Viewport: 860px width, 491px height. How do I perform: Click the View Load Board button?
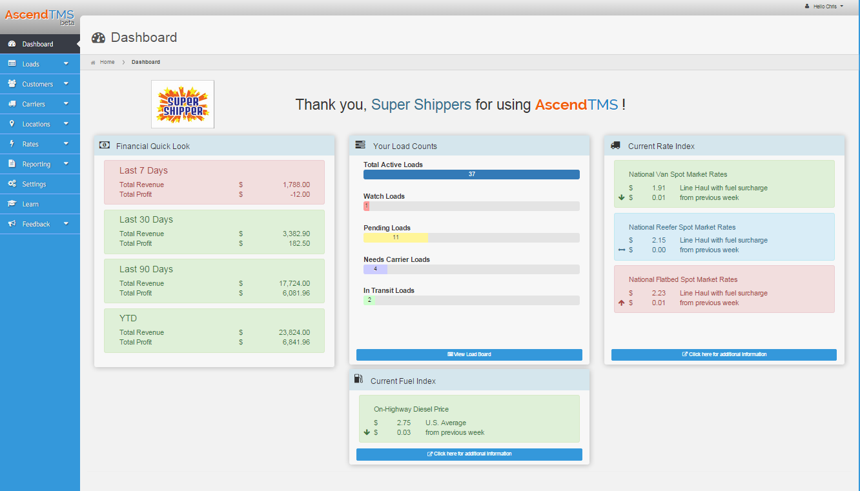coord(469,355)
